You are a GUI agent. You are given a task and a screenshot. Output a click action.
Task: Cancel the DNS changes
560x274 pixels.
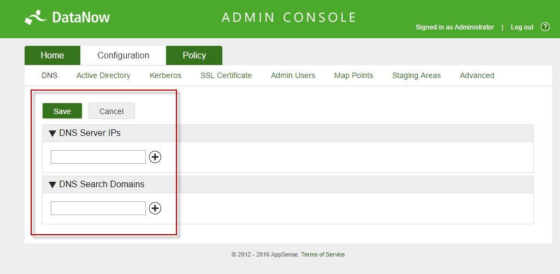(111, 111)
